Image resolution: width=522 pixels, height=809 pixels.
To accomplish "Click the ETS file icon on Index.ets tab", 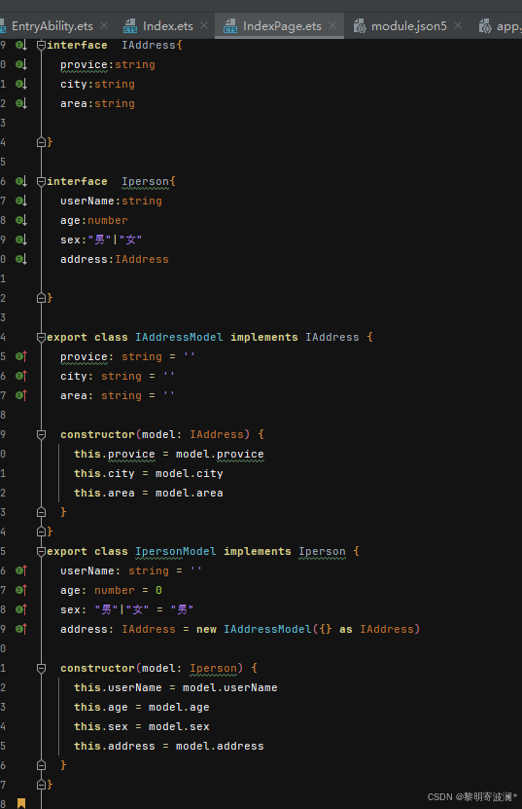I will tap(130, 25).
